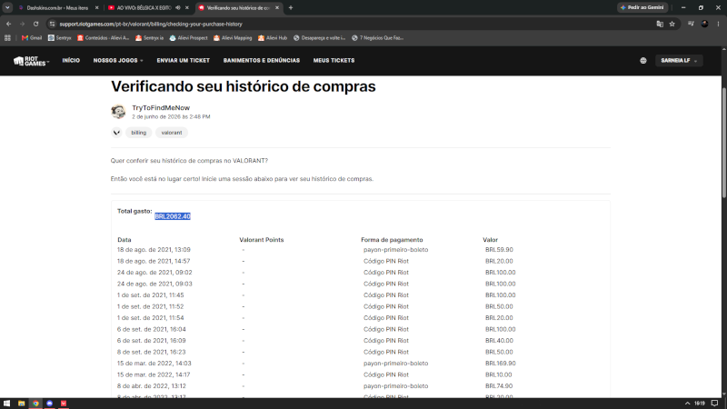Click the author avatar of TryToFindMeNow
Image resolution: width=727 pixels, height=409 pixels.
point(118,112)
